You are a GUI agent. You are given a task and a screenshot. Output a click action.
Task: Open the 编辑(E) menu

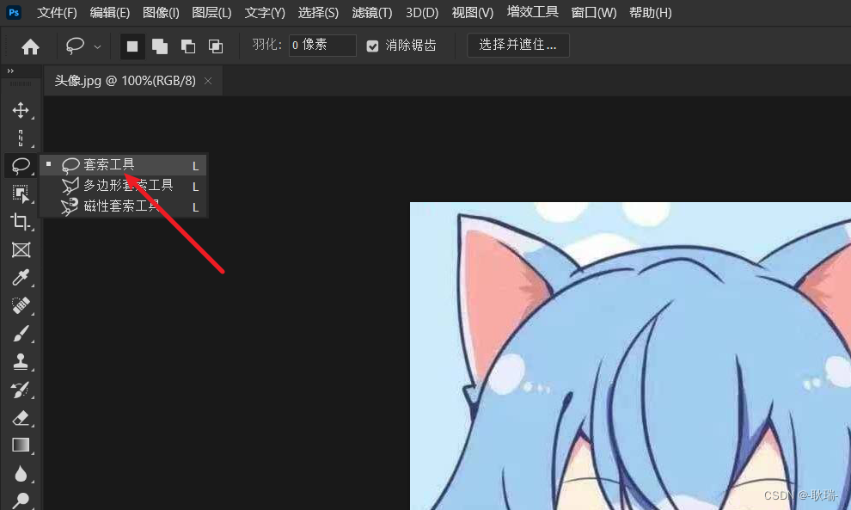click(110, 13)
